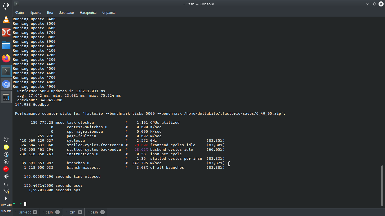The height and width of the screenshot is (216, 385).
Task: Open the Справка menu
Action: click(x=109, y=12)
